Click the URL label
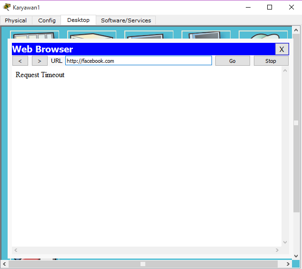Image resolution: width=302 pixels, height=269 pixels. [57, 61]
